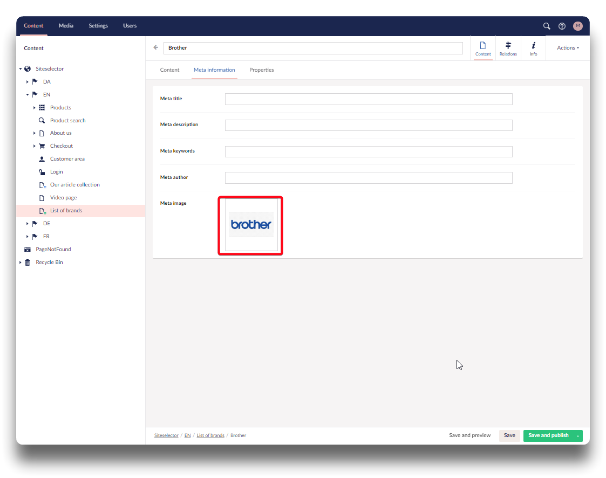This screenshot has height=478, width=606.
Task: Collapse the EN language node
Action: coord(28,95)
